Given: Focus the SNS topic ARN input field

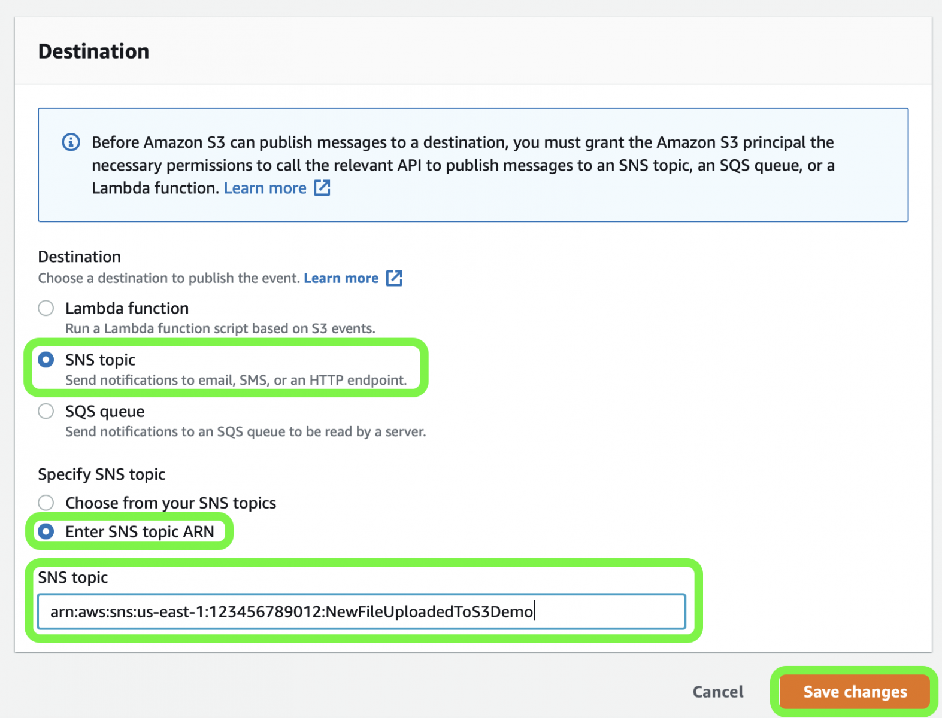Looking at the screenshot, I should (x=362, y=611).
